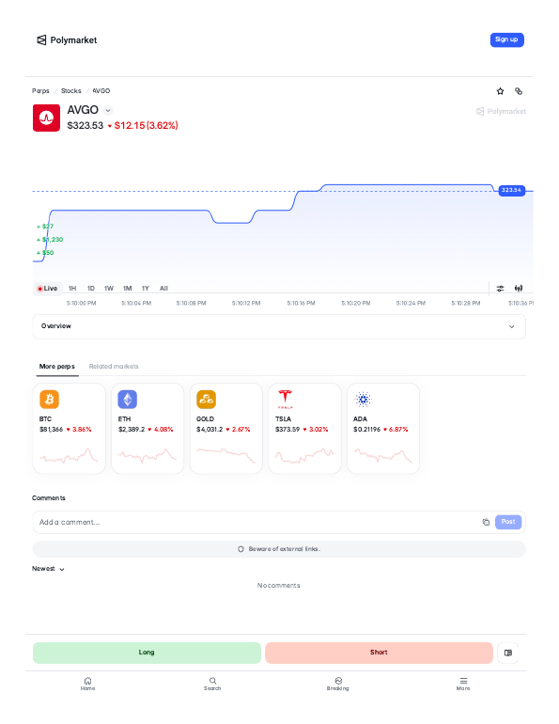Viewport: 559px width, 724px height.
Task: Switch to the More perps tab
Action: tap(57, 366)
